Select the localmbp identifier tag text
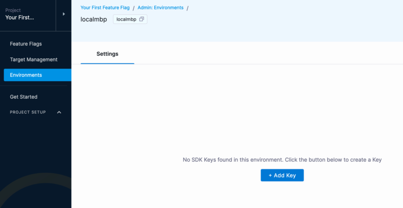Screen dimensions: 403x208 [126, 19]
